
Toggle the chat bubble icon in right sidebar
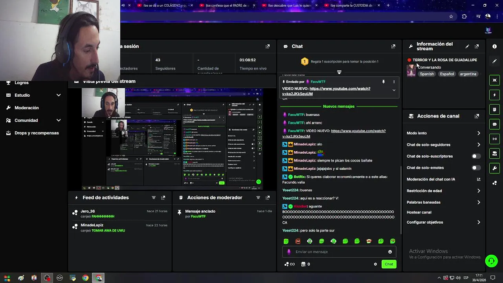pos(494,124)
